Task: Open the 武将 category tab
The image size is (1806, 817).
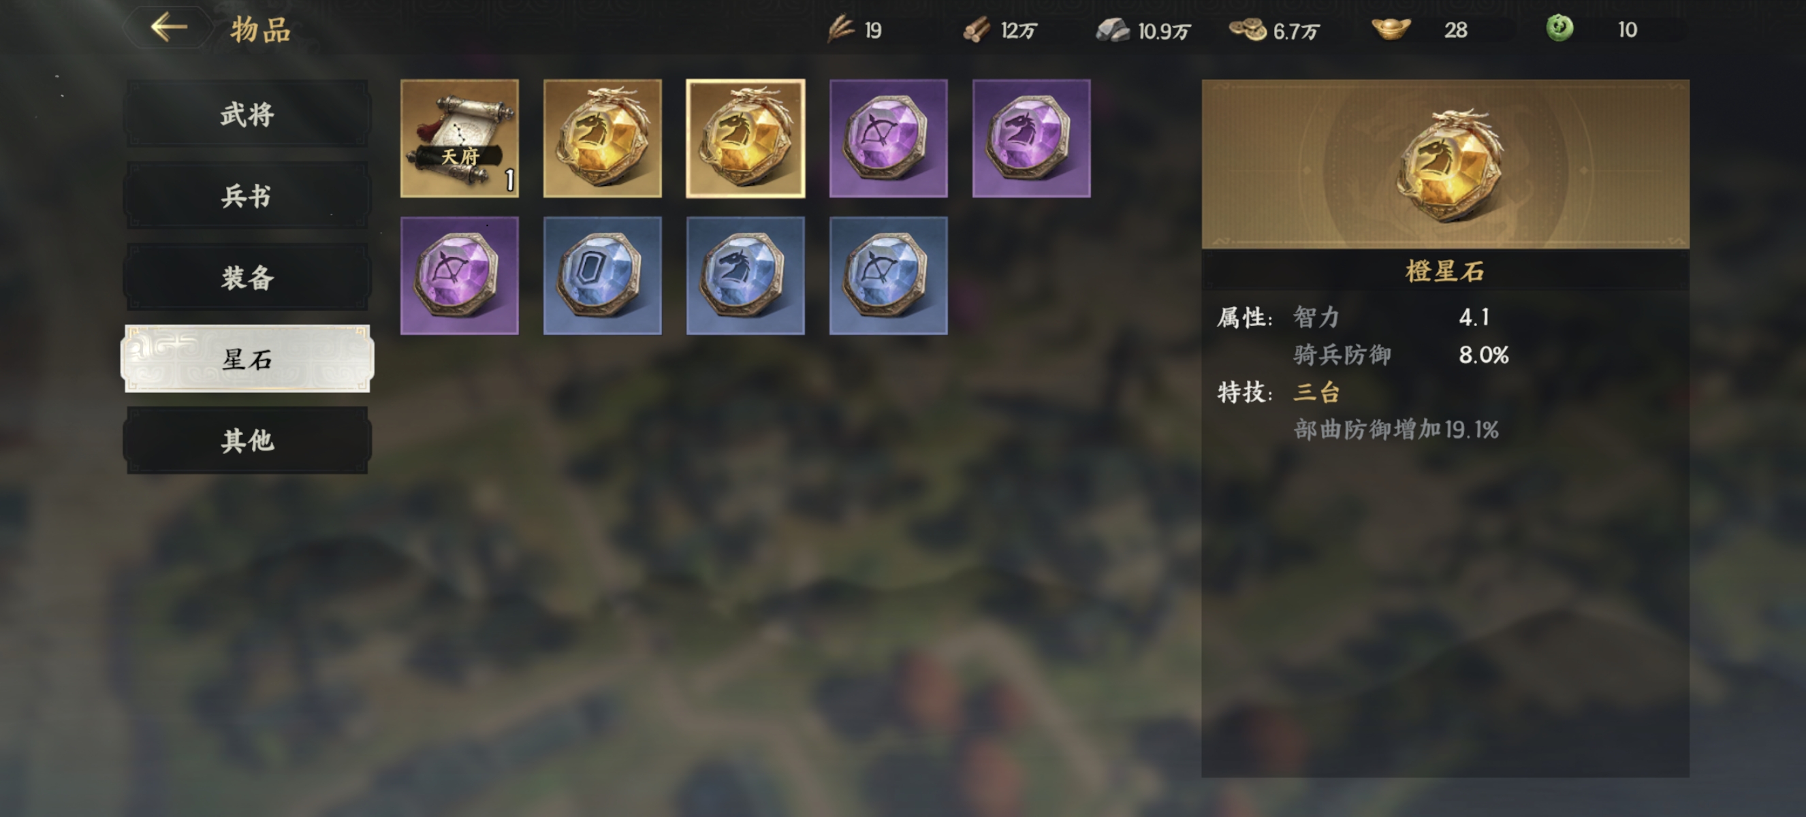Action: (x=247, y=114)
